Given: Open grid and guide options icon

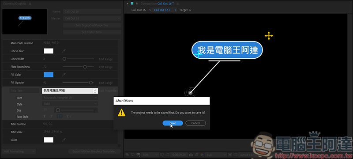Looking at the screenshot, I should (161, 155).
